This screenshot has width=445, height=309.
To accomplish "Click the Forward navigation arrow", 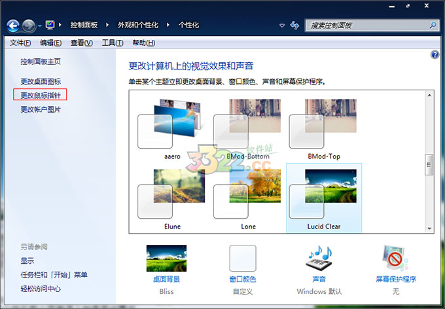I will click(29, 26).
